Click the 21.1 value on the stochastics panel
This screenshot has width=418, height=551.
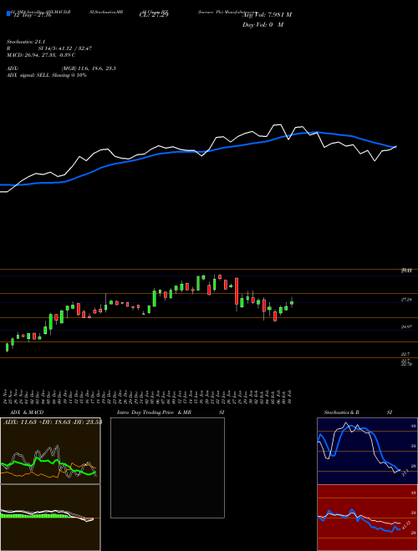click(405, 473)
